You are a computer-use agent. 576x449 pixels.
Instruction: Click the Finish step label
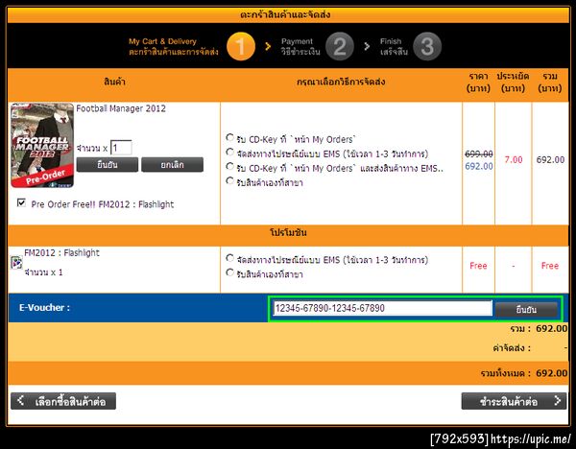(x=394, y=46)
